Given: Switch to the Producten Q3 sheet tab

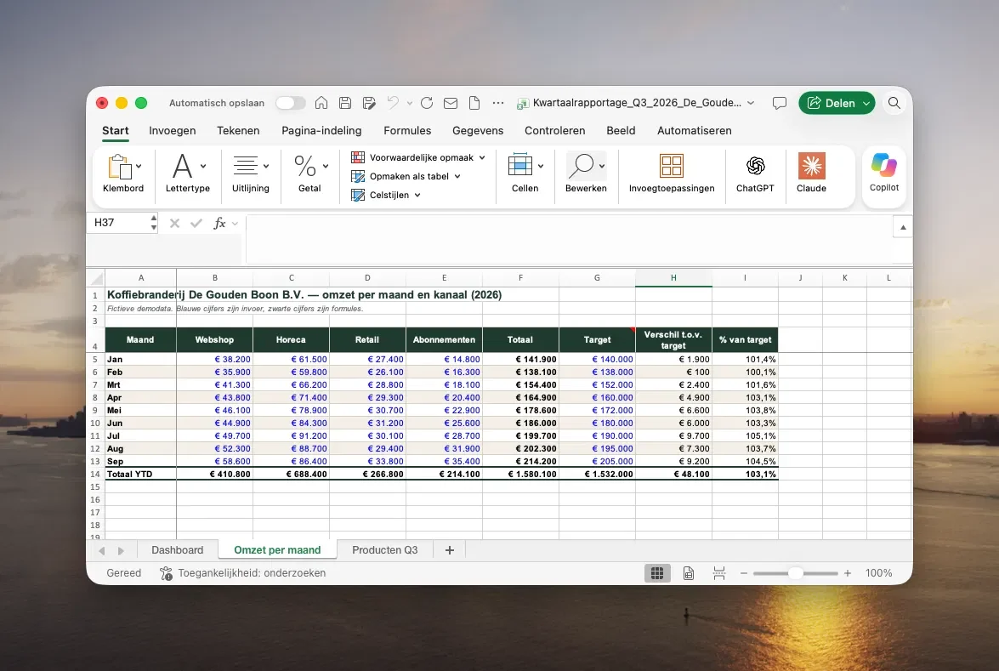Looking at the screenshot, I should point(385,550).
